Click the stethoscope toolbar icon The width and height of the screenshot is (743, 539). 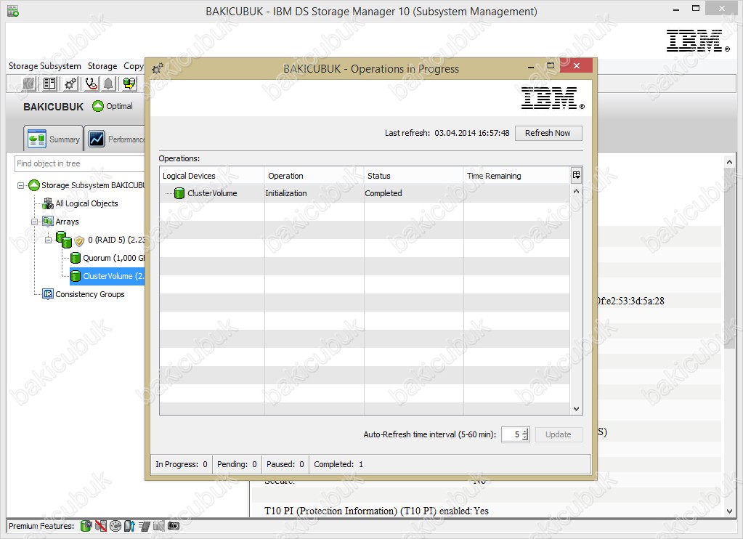click(91, 84)
